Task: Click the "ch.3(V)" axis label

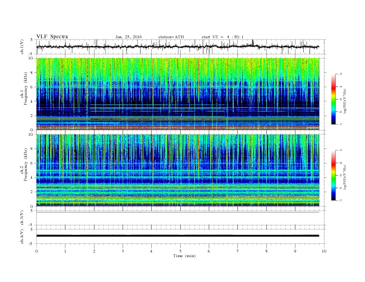Action: pos(22,218)
